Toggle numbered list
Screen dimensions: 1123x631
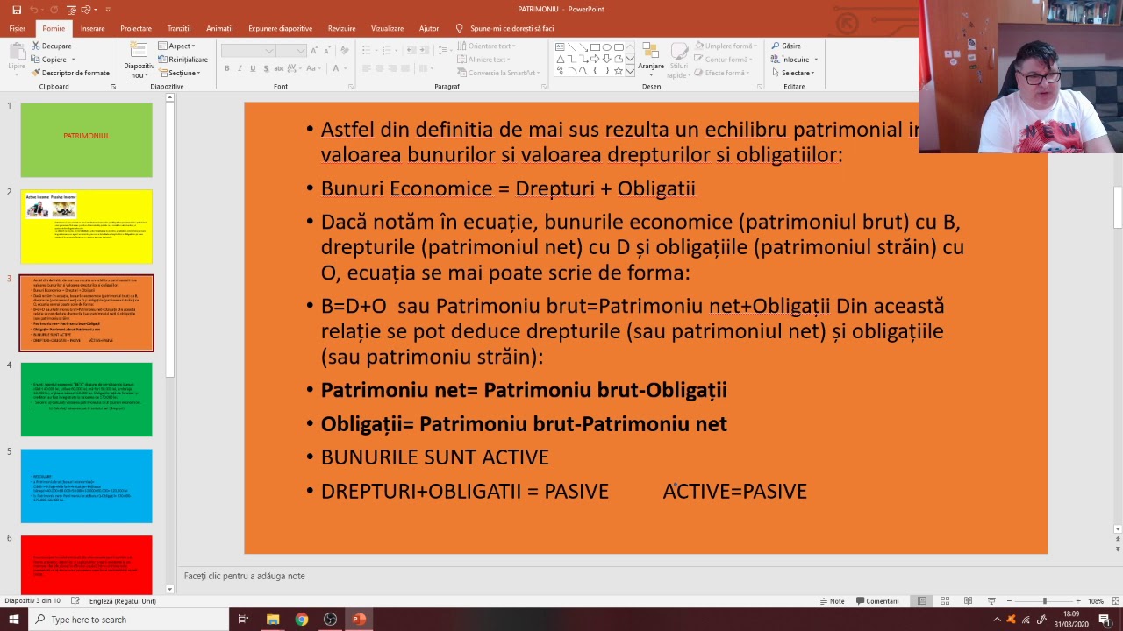(x=387, y=50)
